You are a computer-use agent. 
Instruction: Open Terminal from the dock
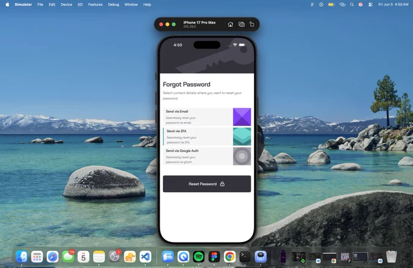coord(245,256)
